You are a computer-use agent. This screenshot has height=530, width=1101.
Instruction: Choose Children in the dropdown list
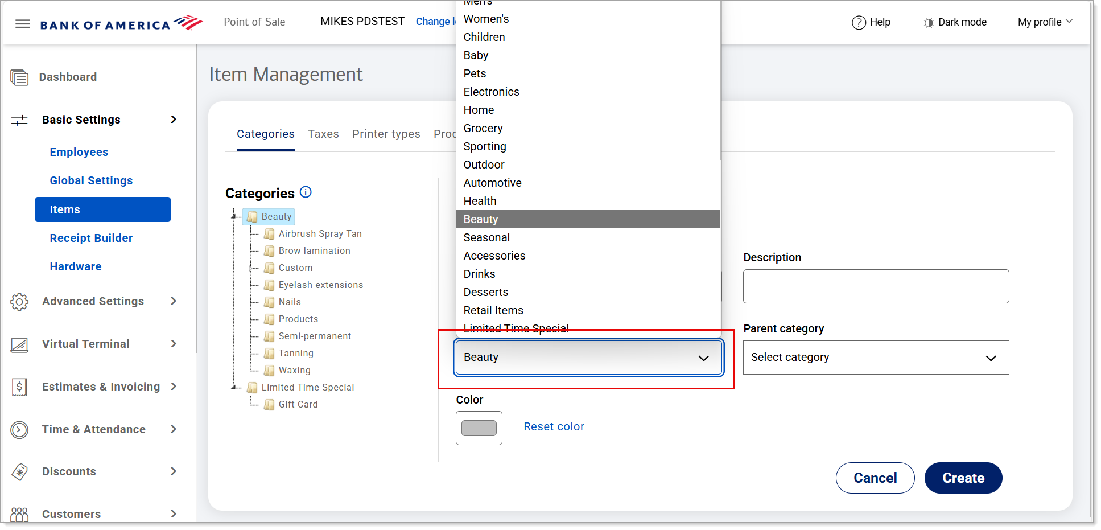click(588, 37)
